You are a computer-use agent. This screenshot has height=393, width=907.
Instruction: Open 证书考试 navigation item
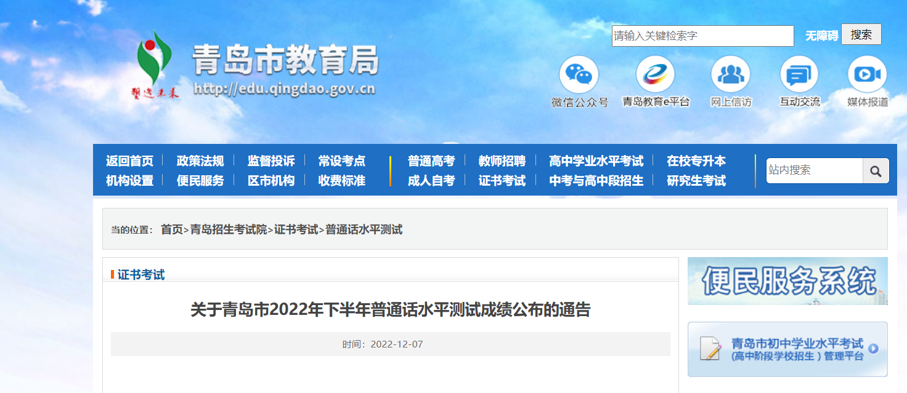click(x=502, y=181)
